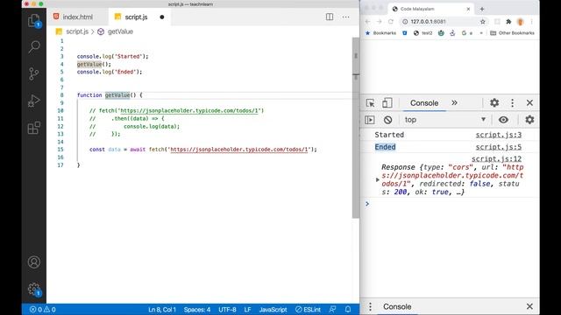Image resolution: width=561 pixels, height=315 pixels.
Task: Open the Accounts menu in activity bar
Action: click(x=34, y=262)
